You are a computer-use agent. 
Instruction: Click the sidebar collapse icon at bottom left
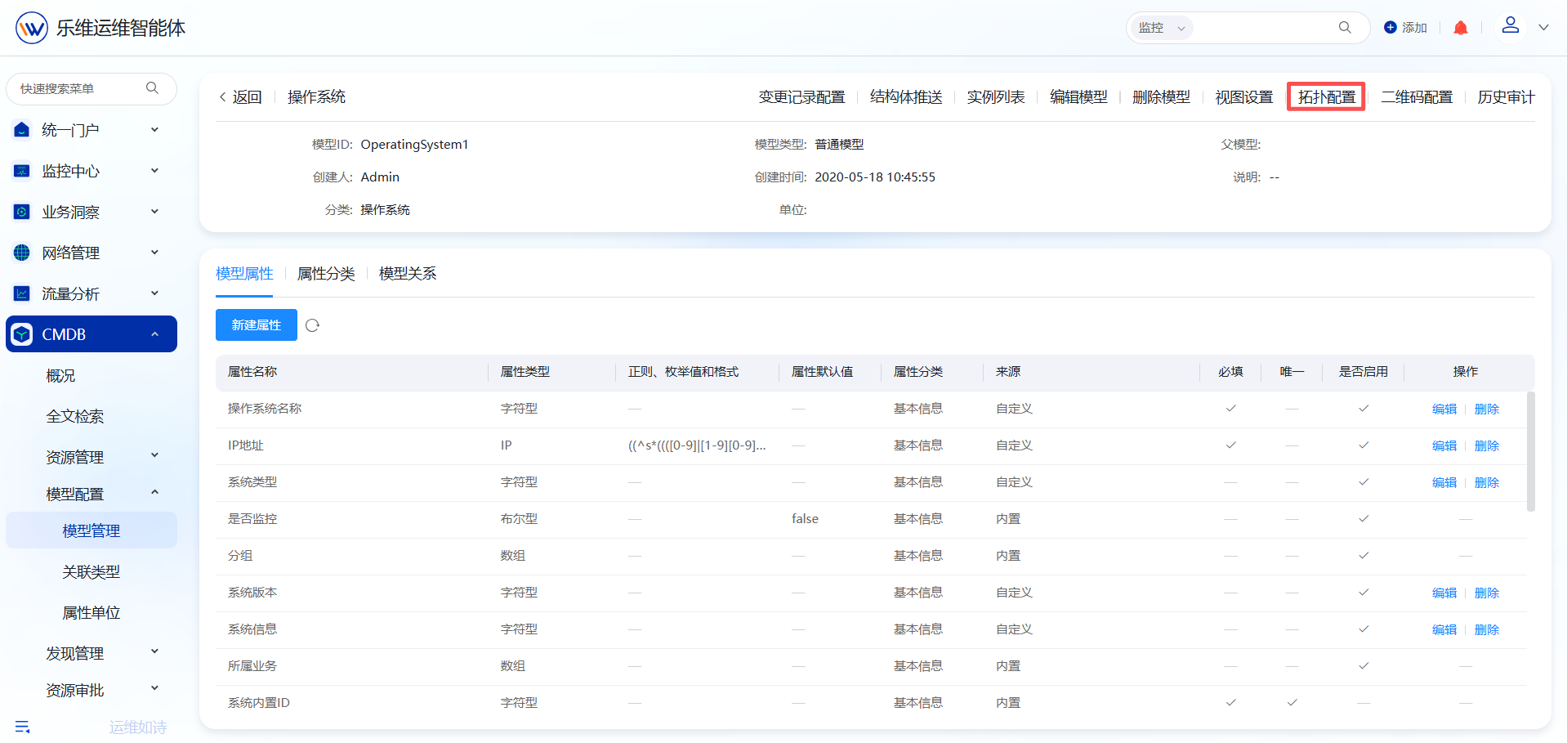(22, 727)
